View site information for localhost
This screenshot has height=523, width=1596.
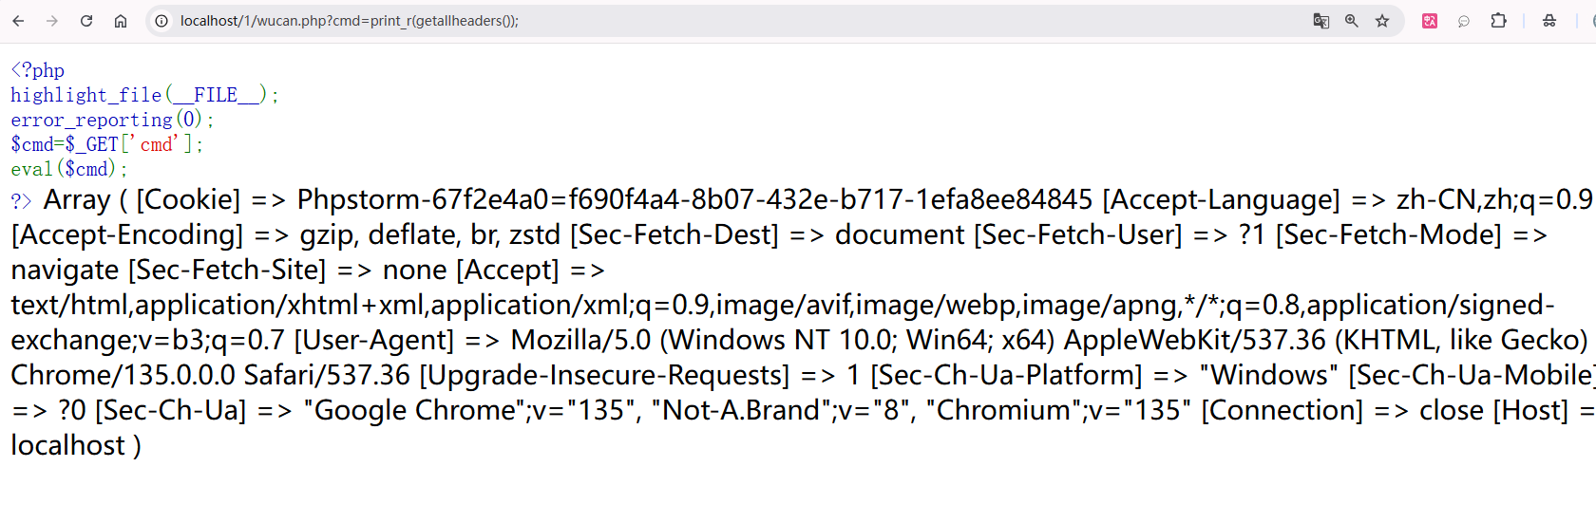pos(162,21)
